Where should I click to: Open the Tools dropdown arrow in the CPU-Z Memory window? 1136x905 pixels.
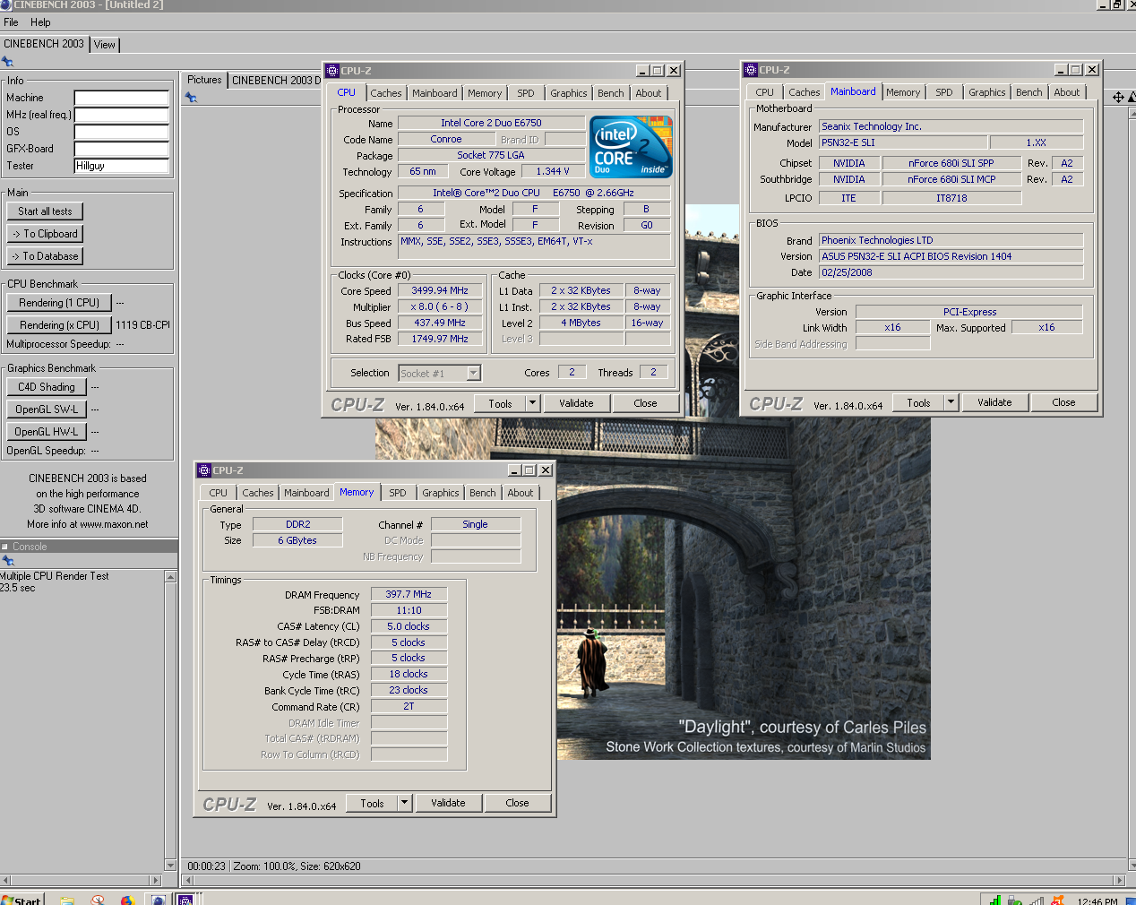pyautogui.click(x=404, y=803)
